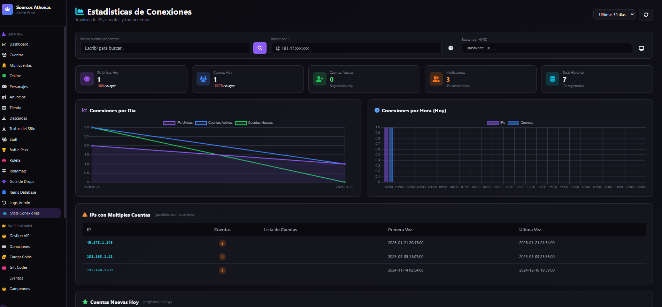Click the Total Historico database icon

pyautogui.click(x=552, y=79)
